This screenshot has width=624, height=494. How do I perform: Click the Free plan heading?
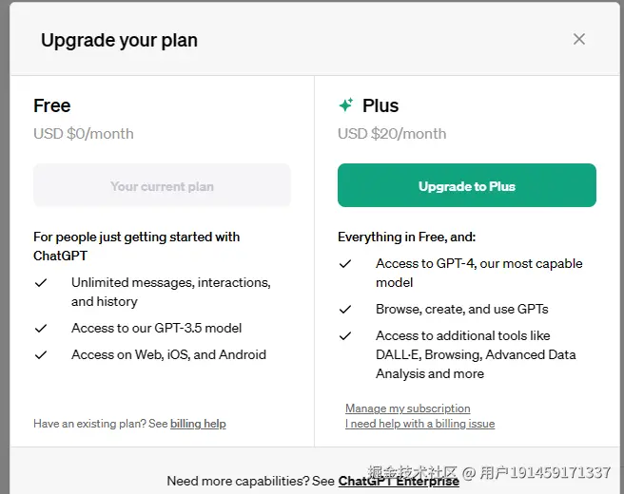coord(52,105)
